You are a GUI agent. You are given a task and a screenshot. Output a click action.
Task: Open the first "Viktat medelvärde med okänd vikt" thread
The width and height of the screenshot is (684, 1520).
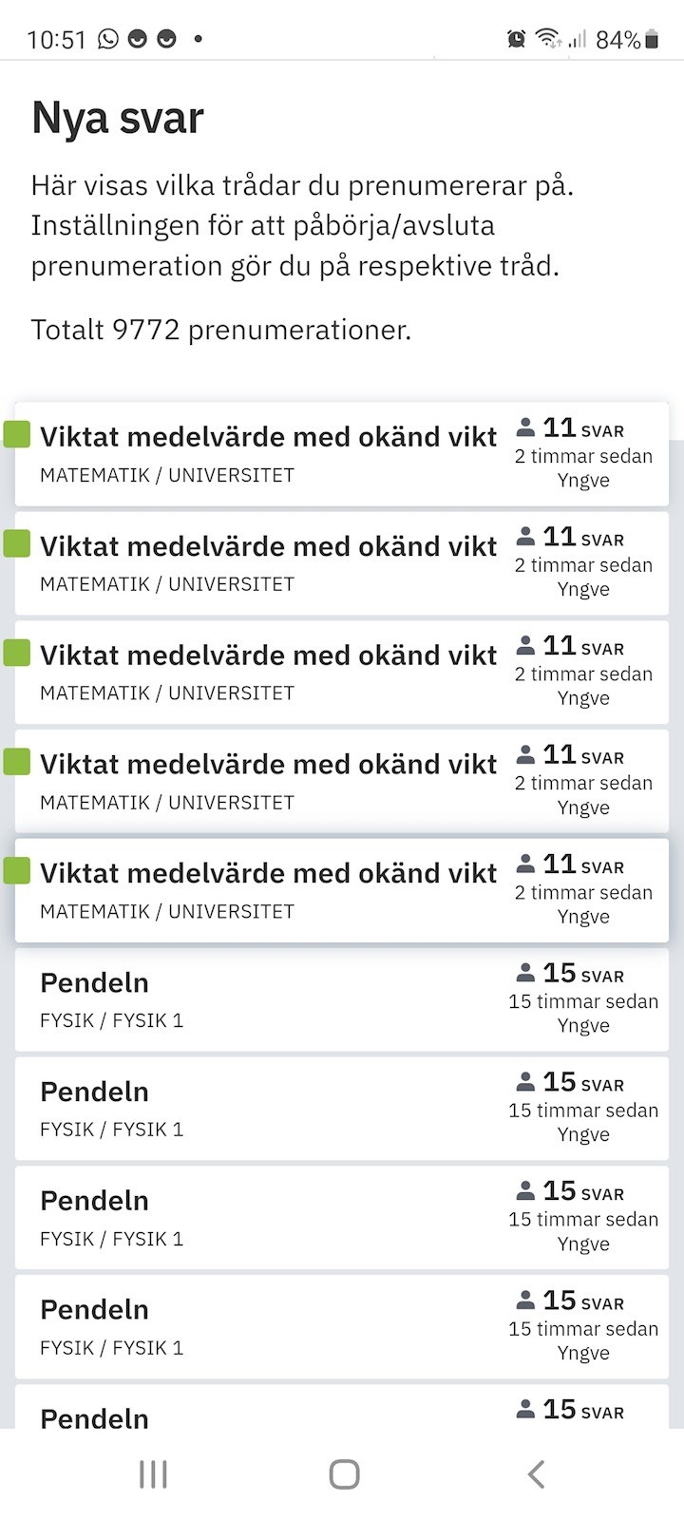[268, 437]
